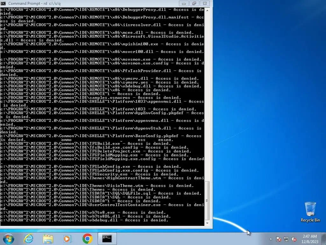Click the VisioTheme.wtm access denied line
The height and width of the screenshot is (245, 326).
point(97,186)
